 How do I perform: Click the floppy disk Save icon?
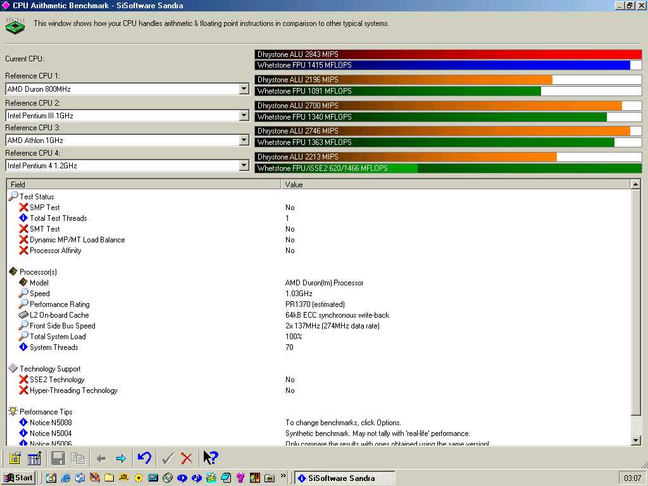point(58,458)
